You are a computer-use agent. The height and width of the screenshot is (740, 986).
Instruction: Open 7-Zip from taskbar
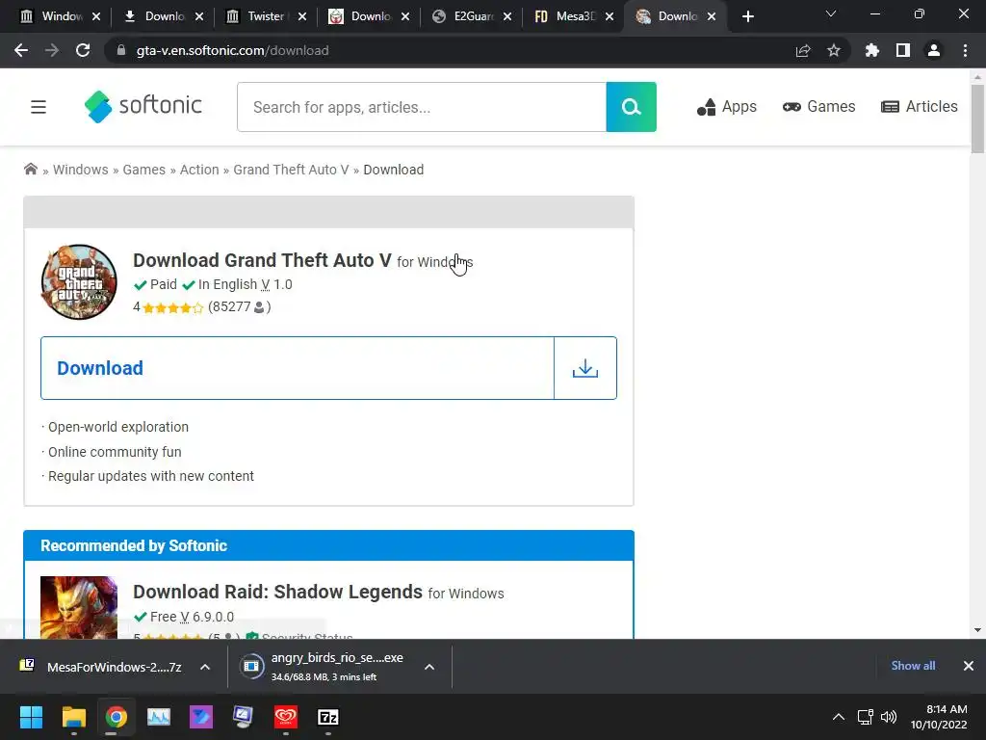click(327, 717)
